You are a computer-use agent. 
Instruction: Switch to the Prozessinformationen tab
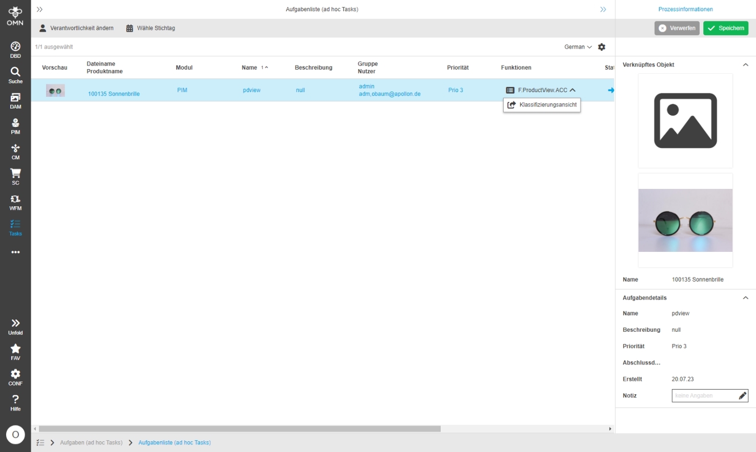point(685,9)
